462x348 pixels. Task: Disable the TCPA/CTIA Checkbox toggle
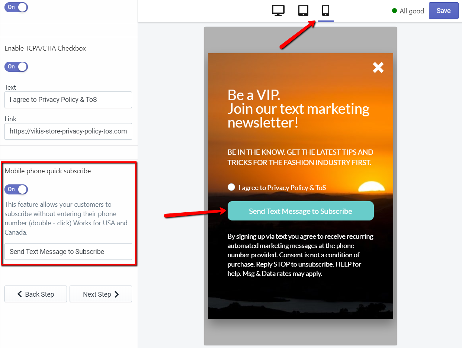coord(16,67)
